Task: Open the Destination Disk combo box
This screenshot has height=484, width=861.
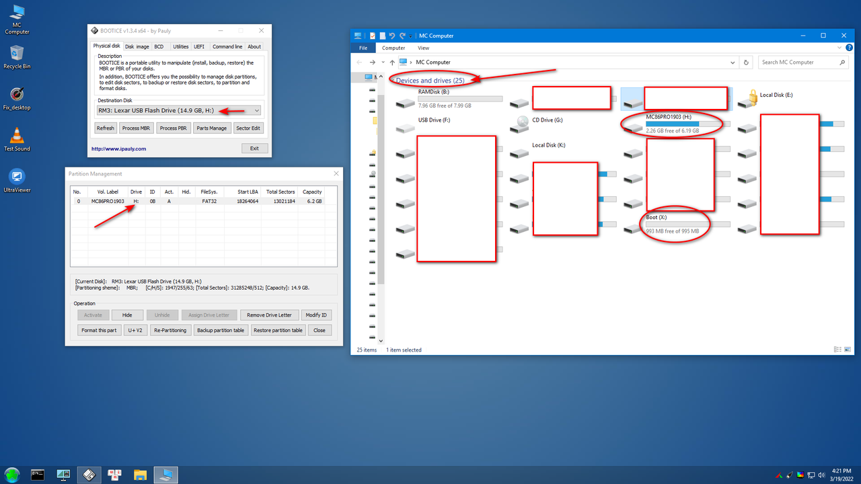Action: pos(179,110)
